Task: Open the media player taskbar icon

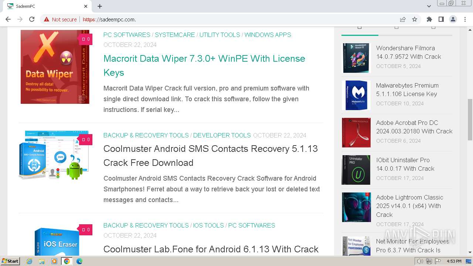Action: click(54, 261)
